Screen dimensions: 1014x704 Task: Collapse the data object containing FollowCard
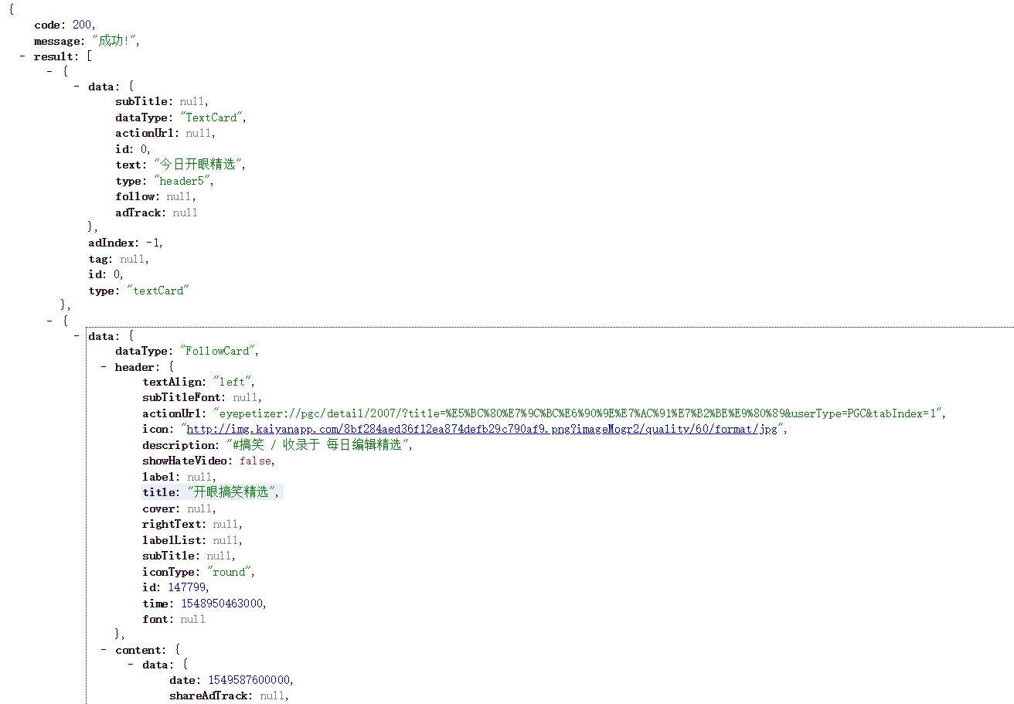(x=77, y=336)
